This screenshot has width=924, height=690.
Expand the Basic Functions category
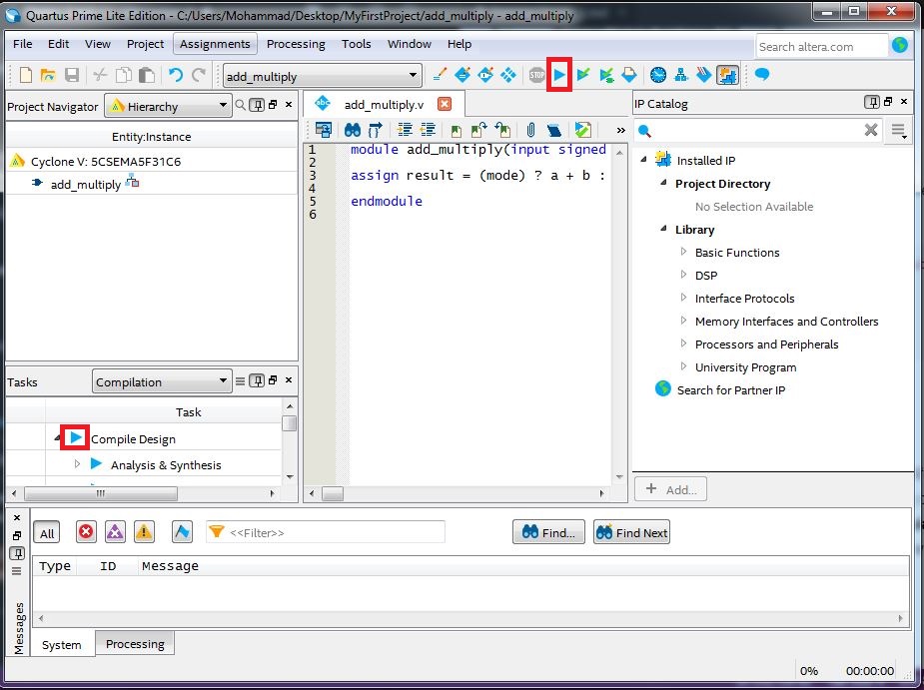(683, 252)
